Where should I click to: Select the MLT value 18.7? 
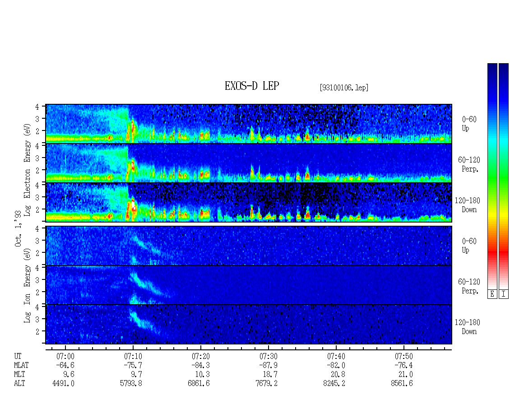(x=270, y=375)
